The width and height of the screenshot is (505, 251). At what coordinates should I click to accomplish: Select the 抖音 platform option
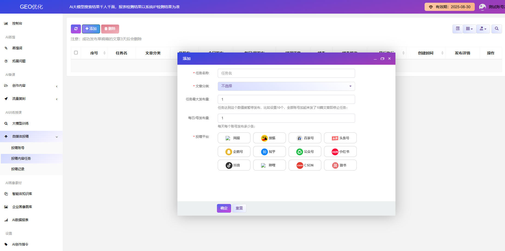234,165
